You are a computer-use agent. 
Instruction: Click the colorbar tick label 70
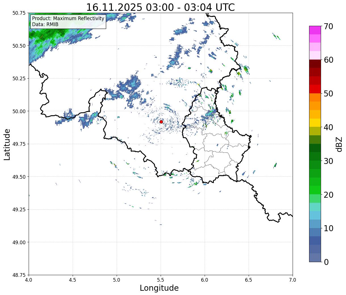click(x=328, y=26)
